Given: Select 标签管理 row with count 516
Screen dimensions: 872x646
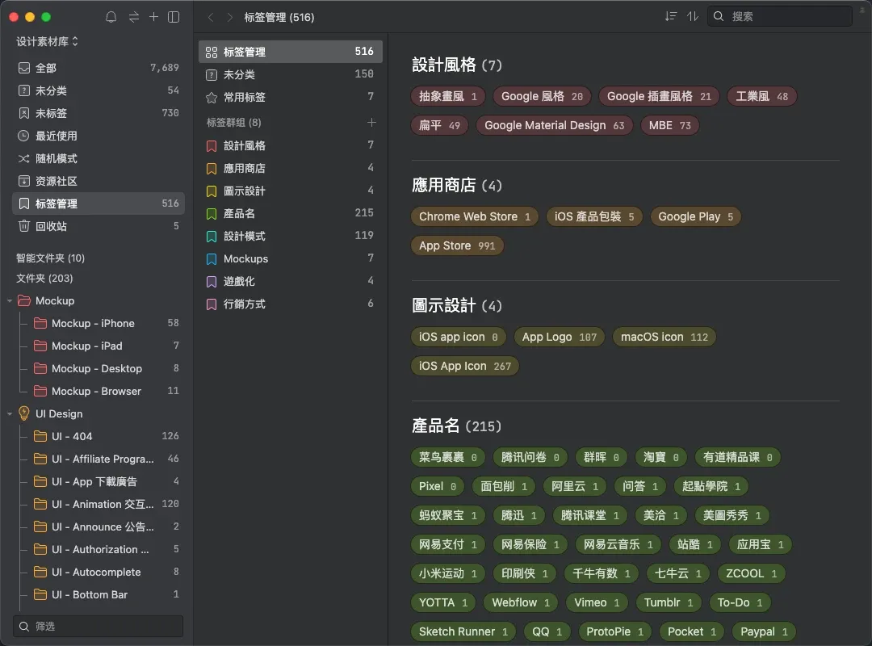Looking at the screenshot, I should coord(291,52).
